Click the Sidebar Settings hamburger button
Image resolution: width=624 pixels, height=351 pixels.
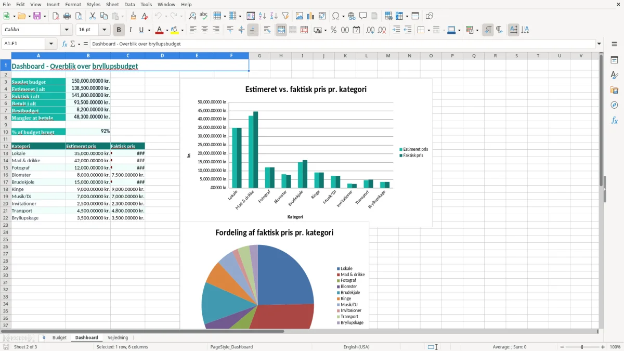(x=614, y=44)
